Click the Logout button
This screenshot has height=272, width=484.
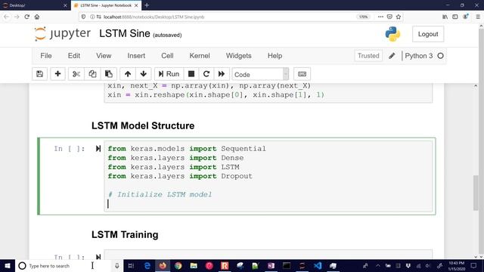pyautogui.click(x=428, y=34)
